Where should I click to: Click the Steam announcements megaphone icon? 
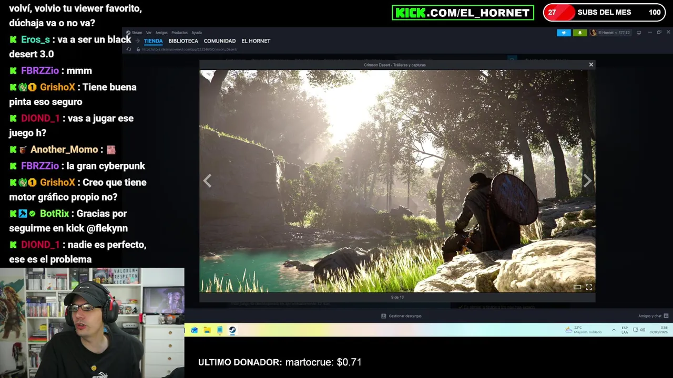(564, 33)
